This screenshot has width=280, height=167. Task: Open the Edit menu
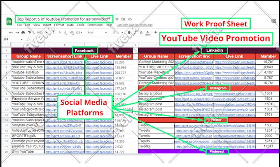tap(28, 25)
